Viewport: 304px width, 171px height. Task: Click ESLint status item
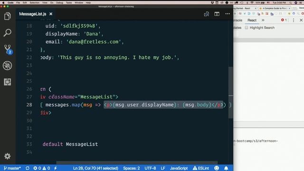[x=201, y=168]
